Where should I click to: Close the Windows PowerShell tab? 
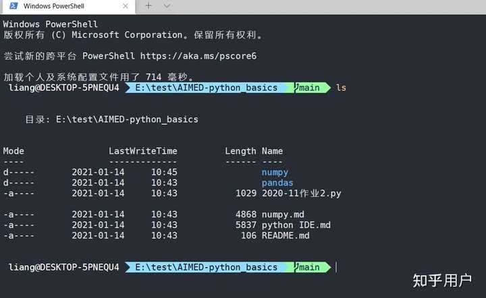(x=126, y=6)
